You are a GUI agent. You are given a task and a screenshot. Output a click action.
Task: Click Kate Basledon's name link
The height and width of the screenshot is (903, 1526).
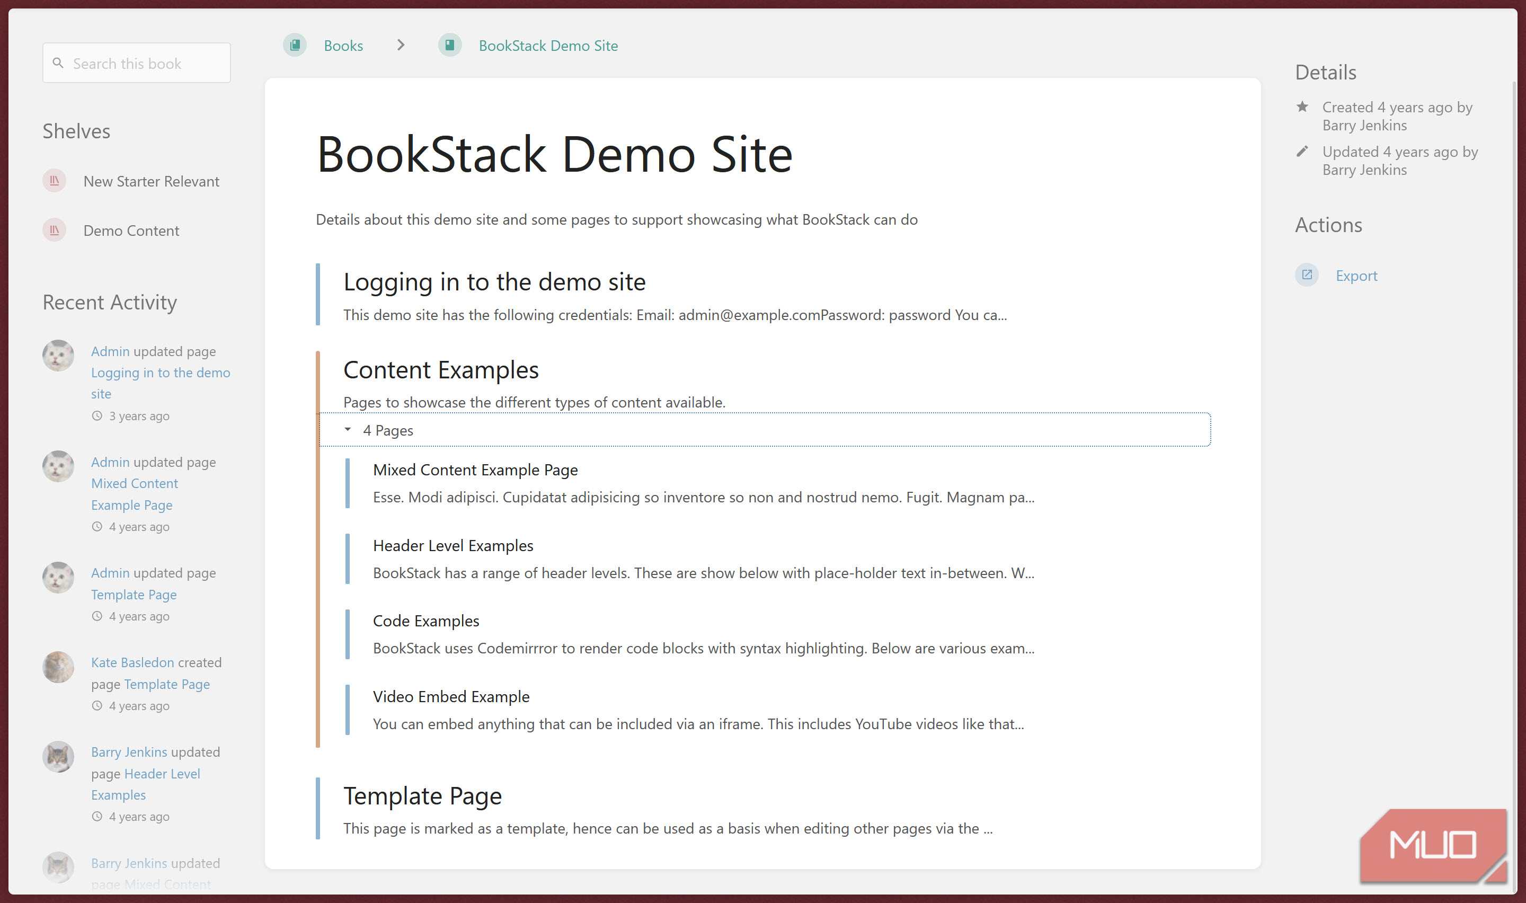132,662
